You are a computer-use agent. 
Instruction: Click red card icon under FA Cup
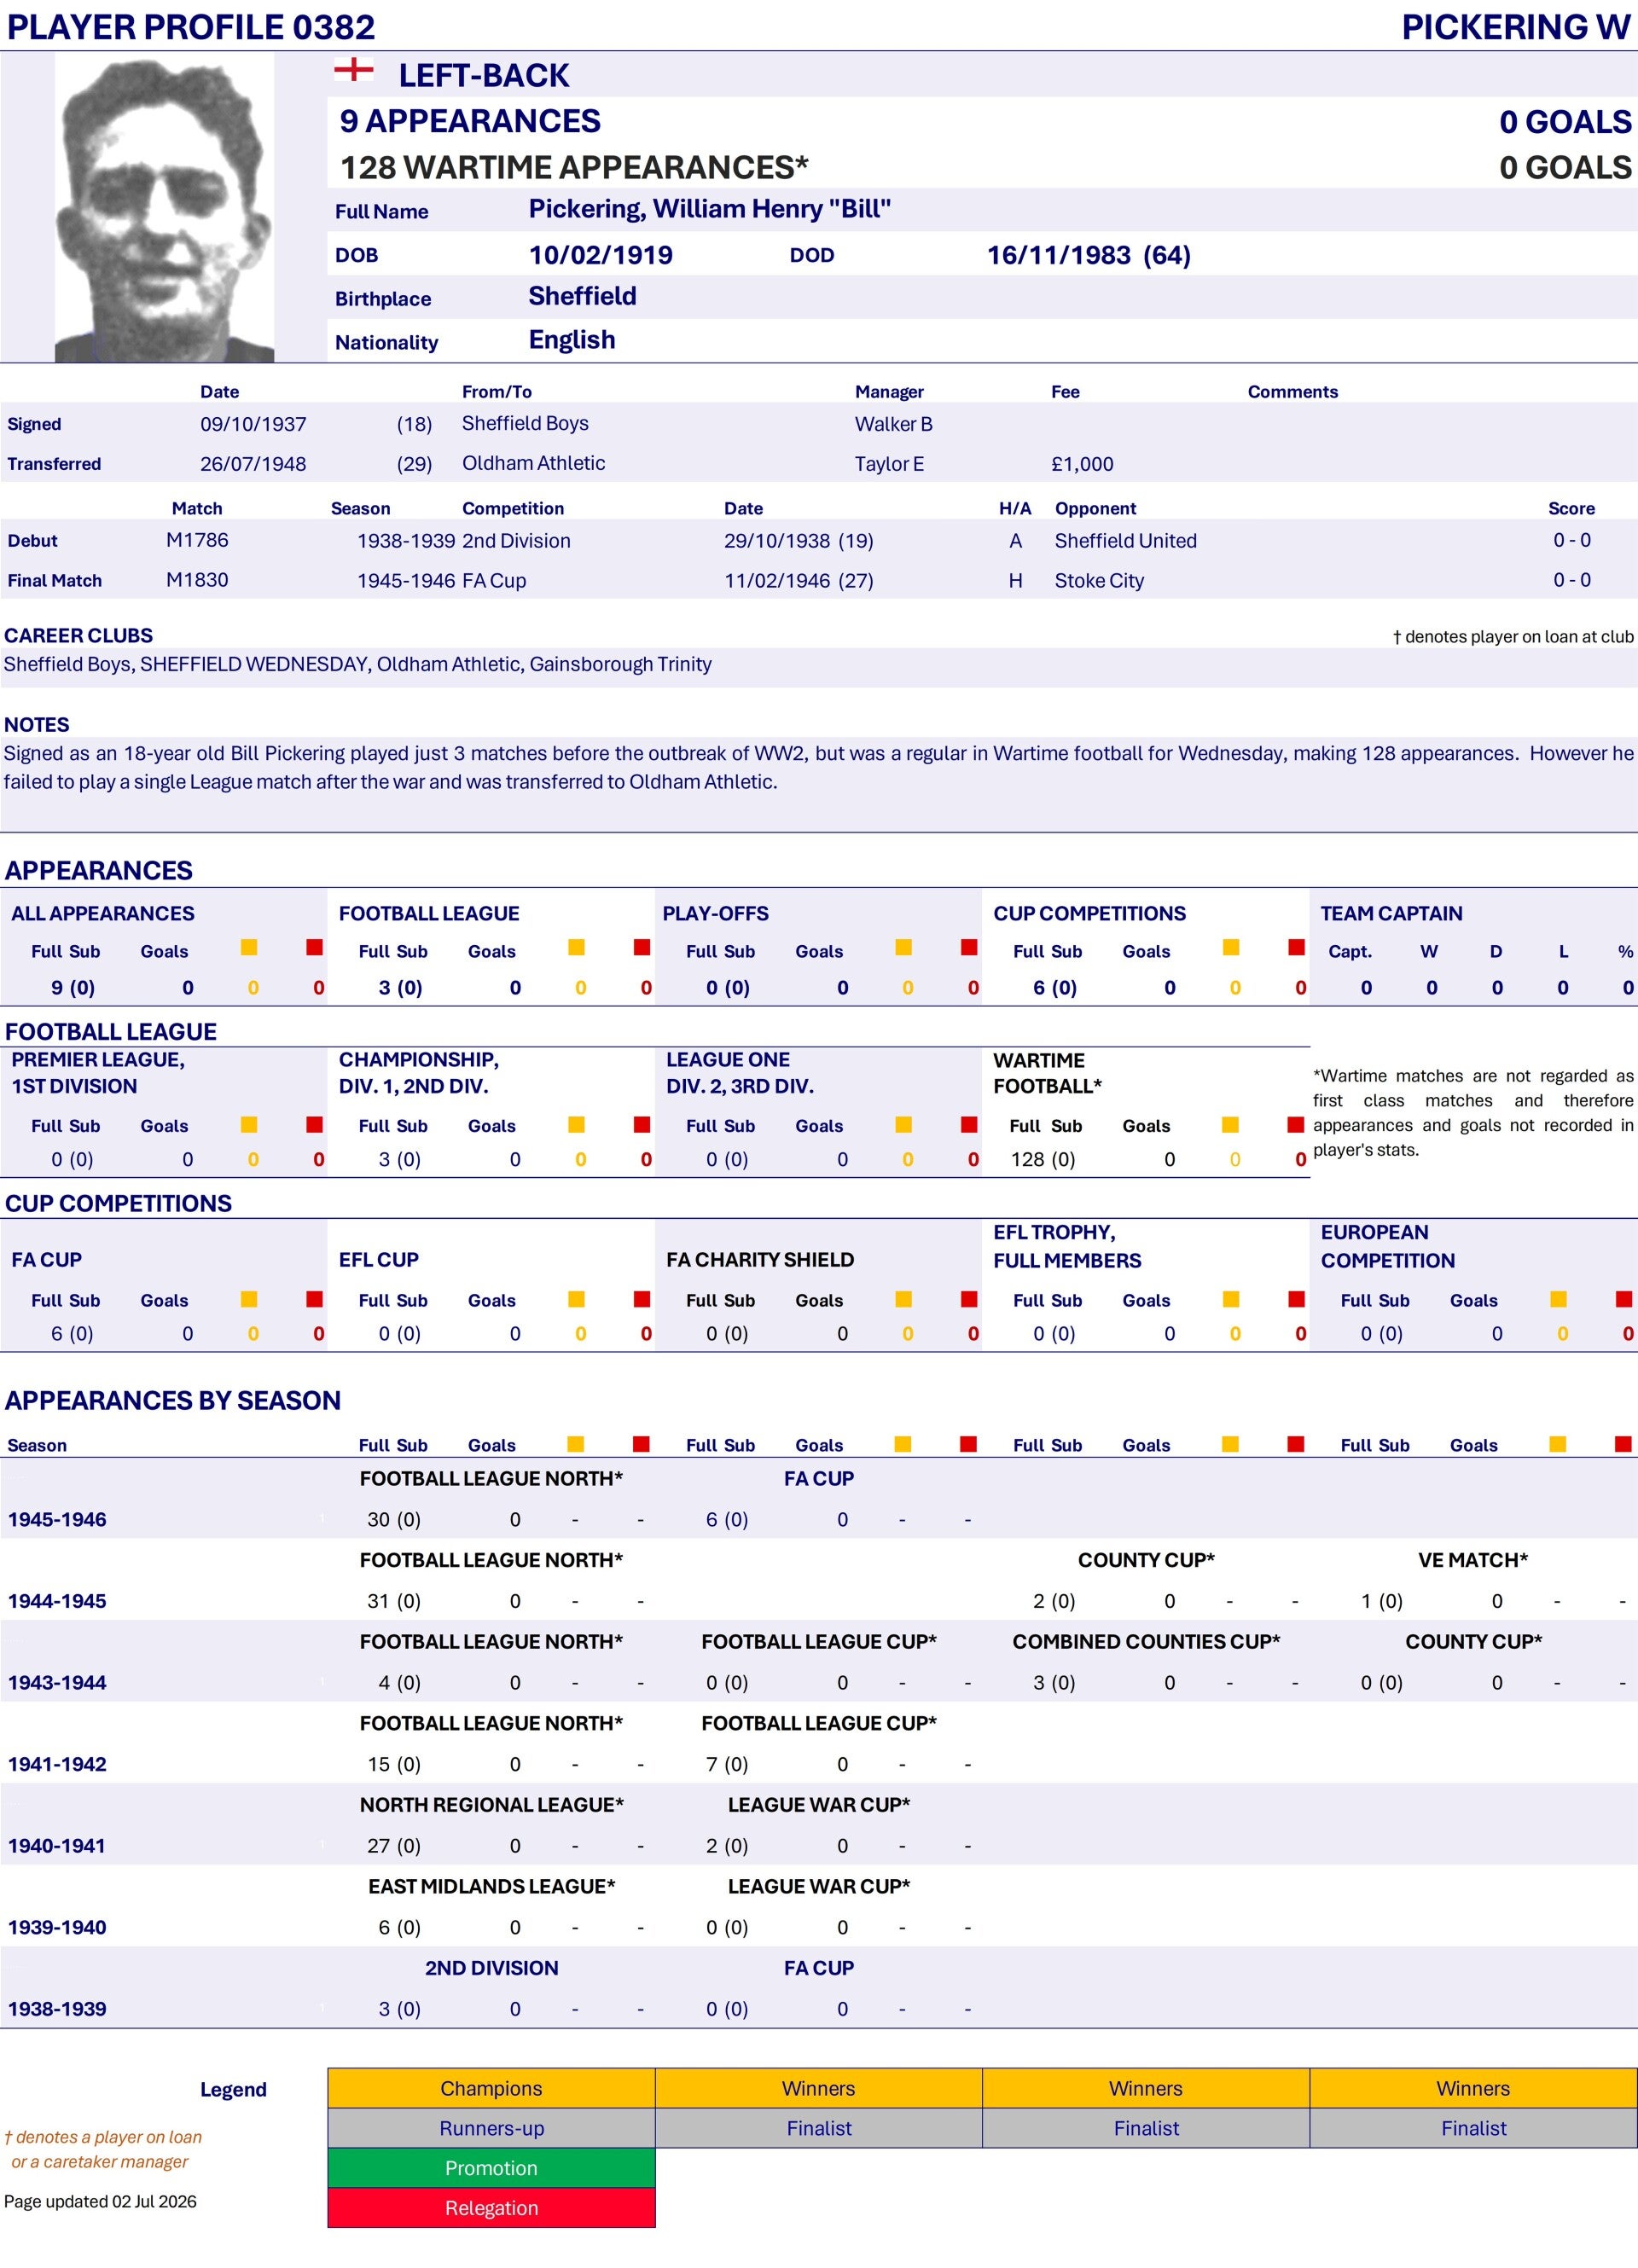point(315,1299)
